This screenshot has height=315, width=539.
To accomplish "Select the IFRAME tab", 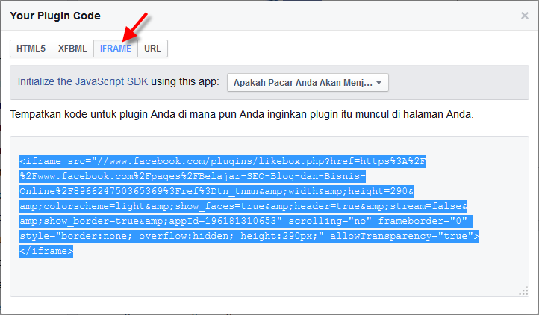I will click(x=116, y=49).
